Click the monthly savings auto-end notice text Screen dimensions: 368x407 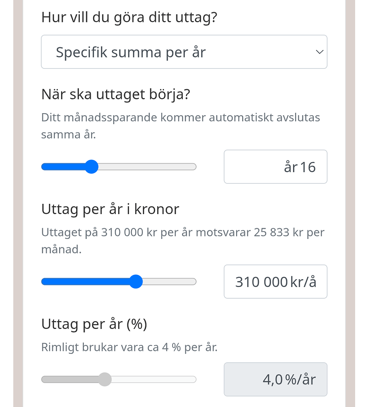point(180,125)
